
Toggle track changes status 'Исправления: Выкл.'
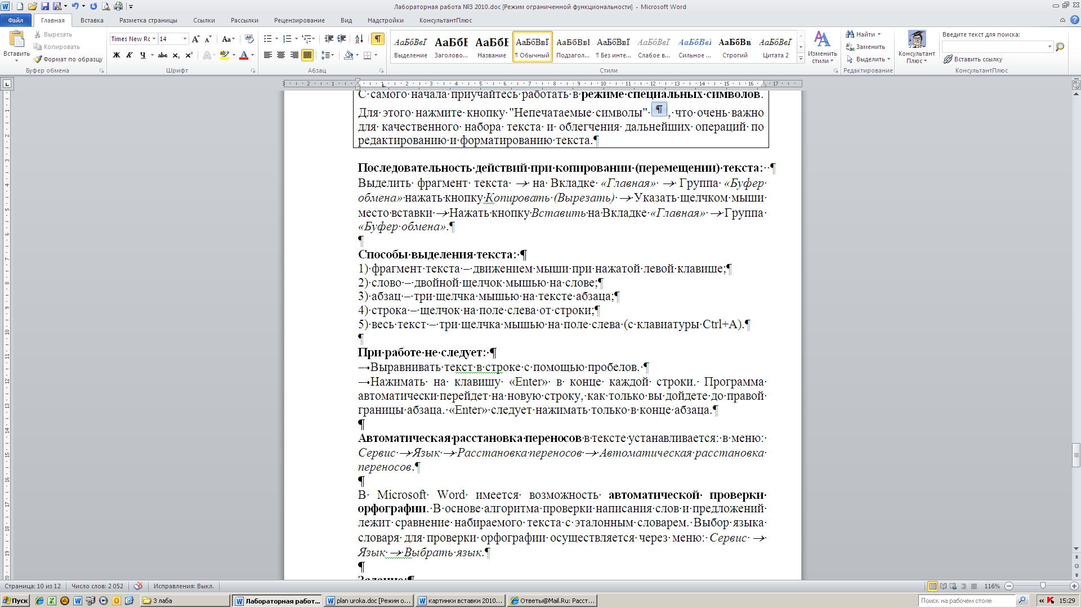pos(184,586)
